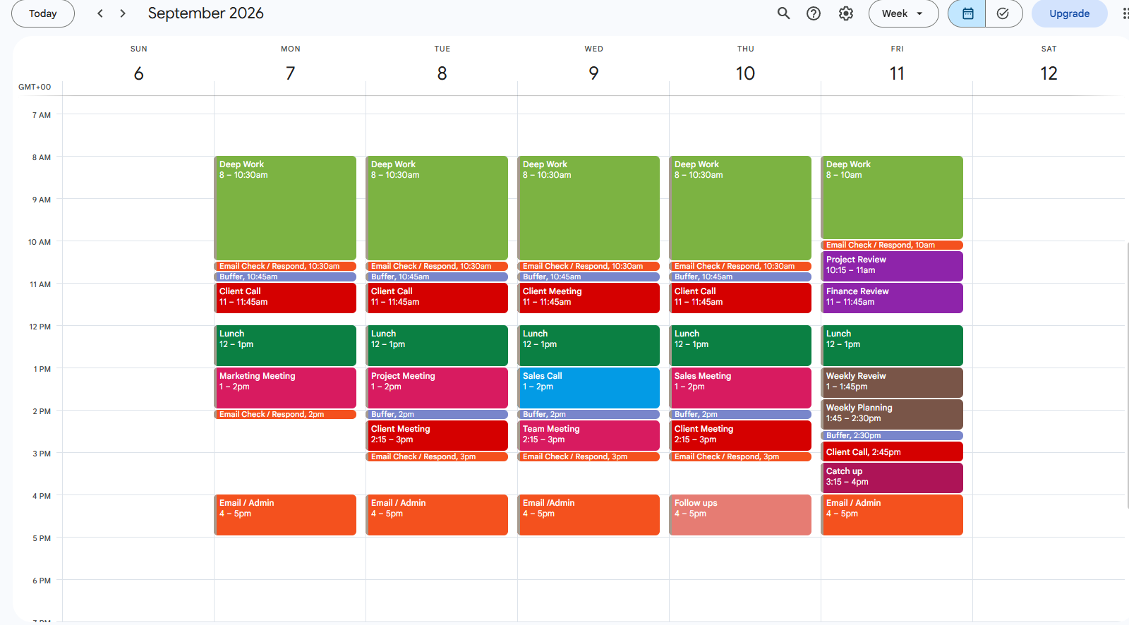Screen dimensions: 1129x625
Task: Open the Buffer 2:30pm event
Action: [892, 435]
